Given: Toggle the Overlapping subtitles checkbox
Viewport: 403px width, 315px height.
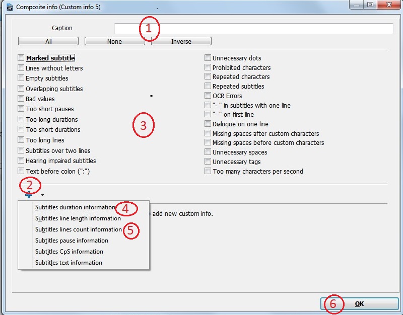Looking at the screenshot, I should coord(21,89).
